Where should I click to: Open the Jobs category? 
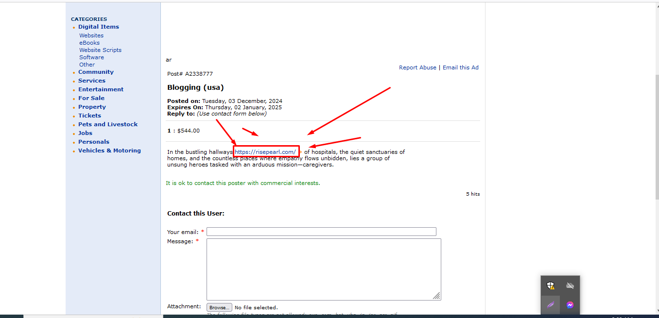(x=86, y=133)
